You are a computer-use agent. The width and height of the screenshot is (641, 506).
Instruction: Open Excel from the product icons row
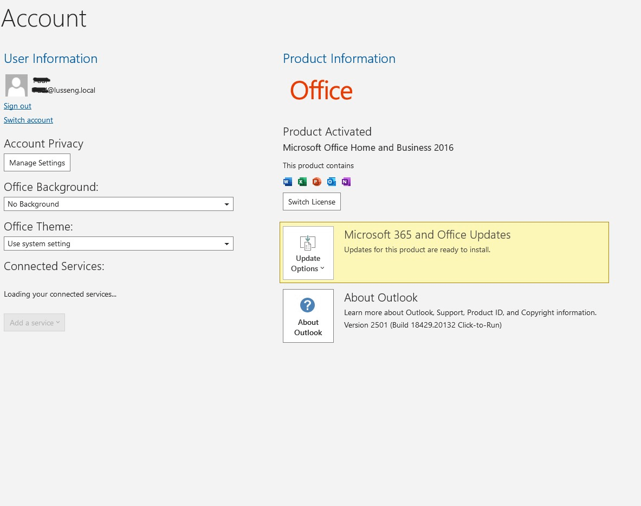pyautogui.click(x=302, y=182)
